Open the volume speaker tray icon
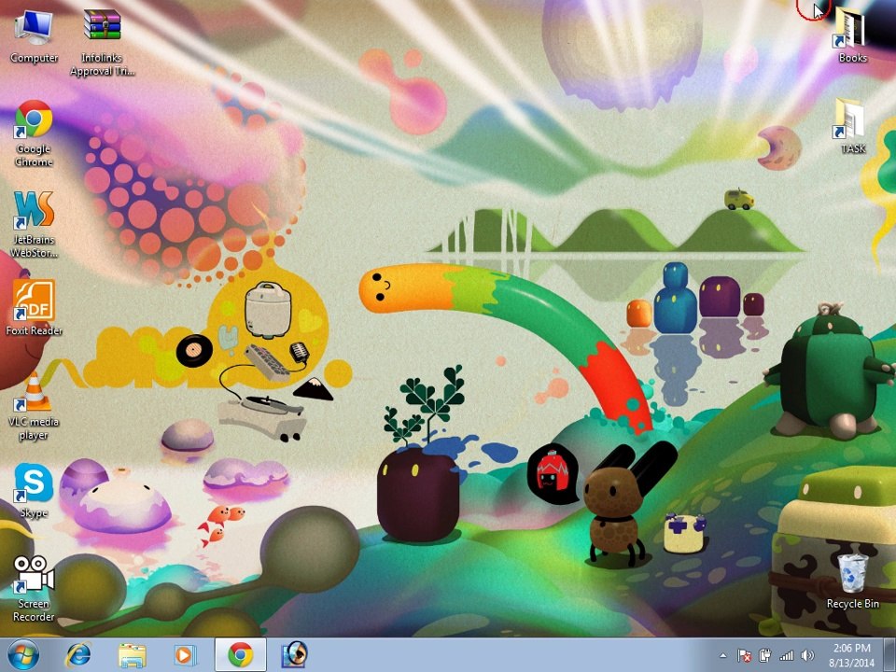The width and height of the screenshot is (896, 672). [x=807, y=655]
